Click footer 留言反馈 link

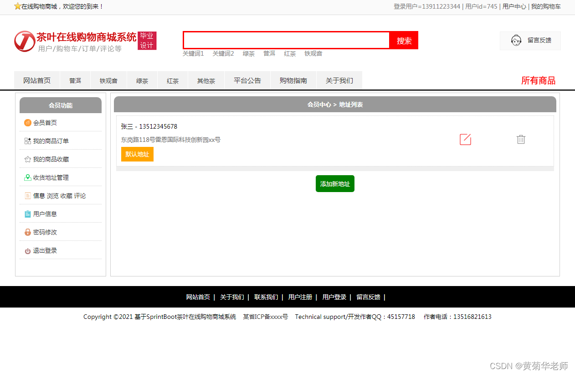click(368, 297)
